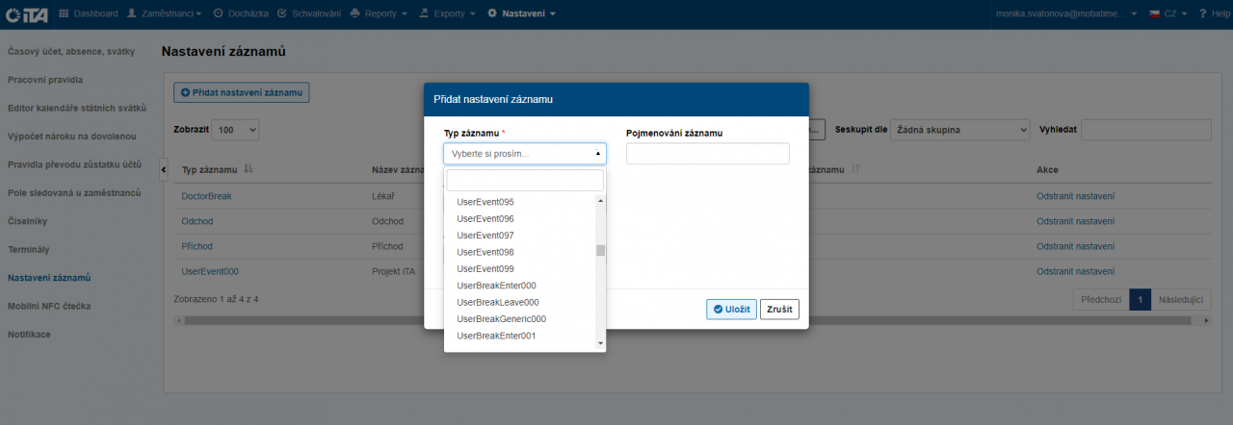Image resolution: width=1233 pixels, height=425 pixels.
Task: Collapse the left sidebar arrow
Action: click(x=163, y=169)
